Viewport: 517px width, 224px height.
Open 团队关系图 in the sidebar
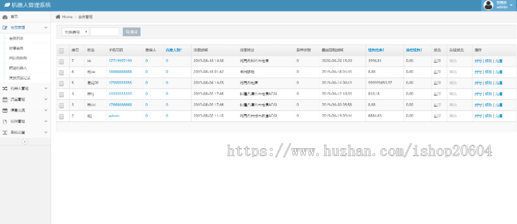(18, 58)
